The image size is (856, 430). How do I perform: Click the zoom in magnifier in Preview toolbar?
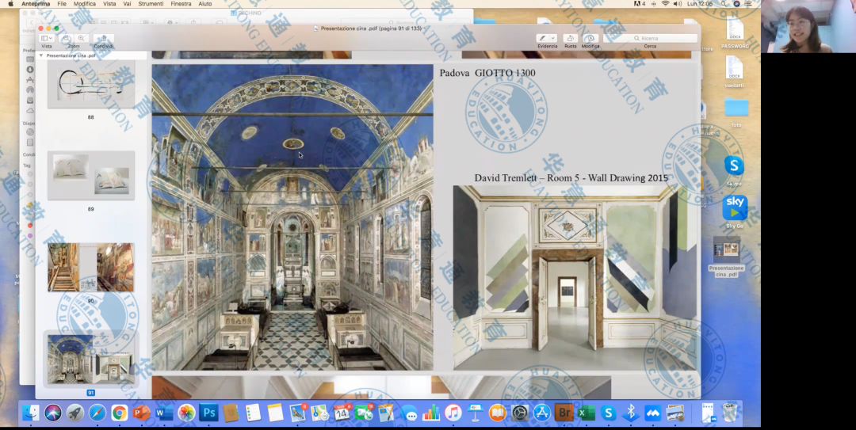(81, 39)
